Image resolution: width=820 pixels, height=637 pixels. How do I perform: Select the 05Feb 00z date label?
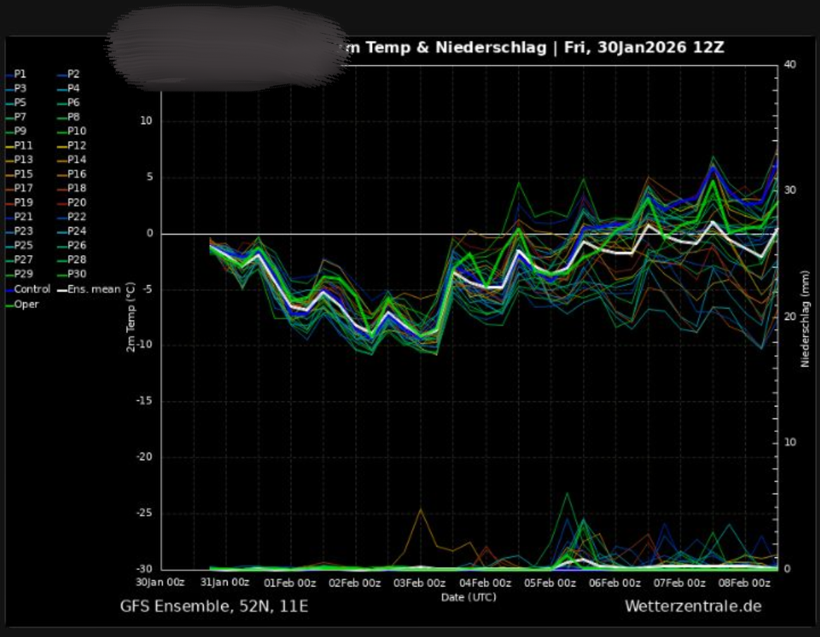549,583
